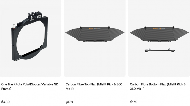Open the Carbon Fibre Bottom Flag image
The image size is (190, 106).
pyautogui.click(x=159, y=38)
